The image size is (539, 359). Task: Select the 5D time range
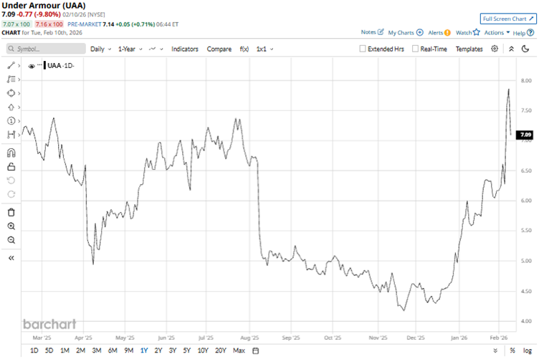49,350
